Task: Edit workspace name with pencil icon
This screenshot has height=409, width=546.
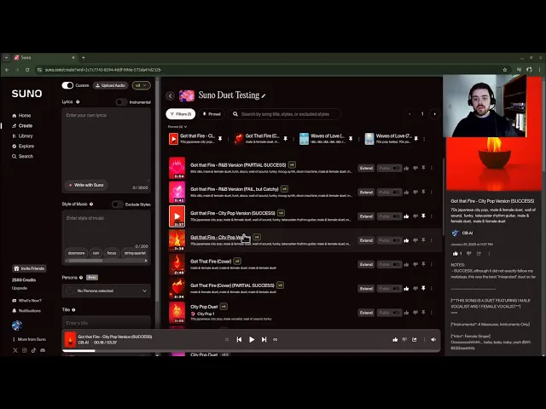Action: click(x=264, y=95)
